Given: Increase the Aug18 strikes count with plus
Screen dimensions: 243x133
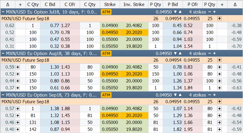Looking at the screenshot, I should (x=214, y=54).
